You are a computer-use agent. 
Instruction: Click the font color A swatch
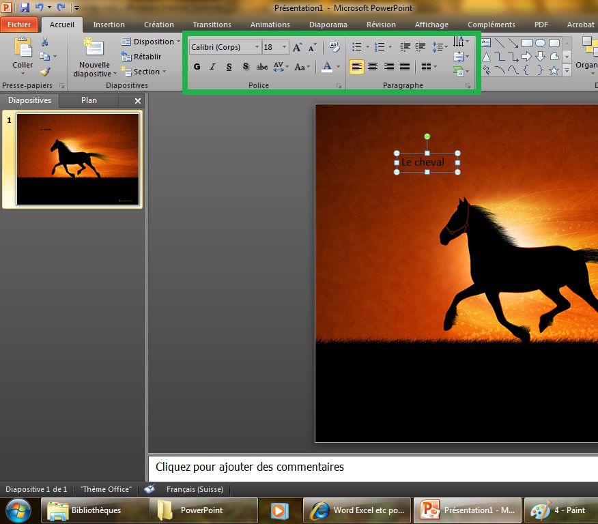(x=327, y=67)
